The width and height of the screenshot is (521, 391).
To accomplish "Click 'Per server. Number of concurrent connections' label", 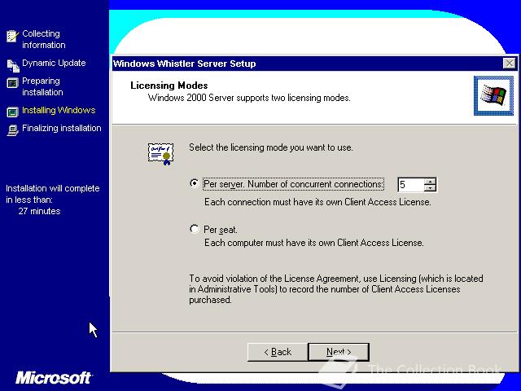I will [293, 184].
